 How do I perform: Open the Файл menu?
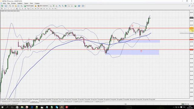[4, 3]
